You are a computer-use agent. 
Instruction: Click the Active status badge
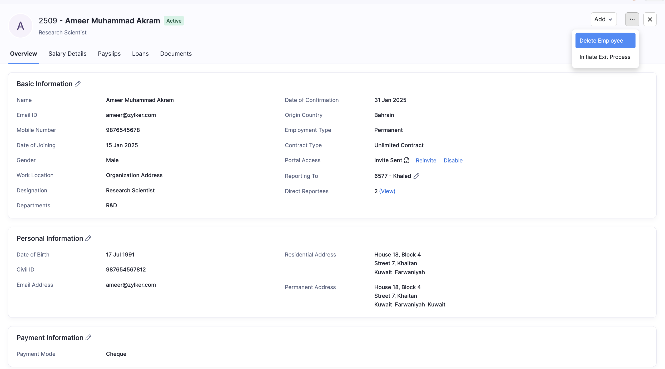174,21
